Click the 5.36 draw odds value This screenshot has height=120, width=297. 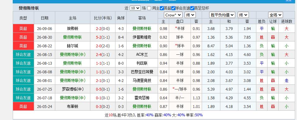229,37
